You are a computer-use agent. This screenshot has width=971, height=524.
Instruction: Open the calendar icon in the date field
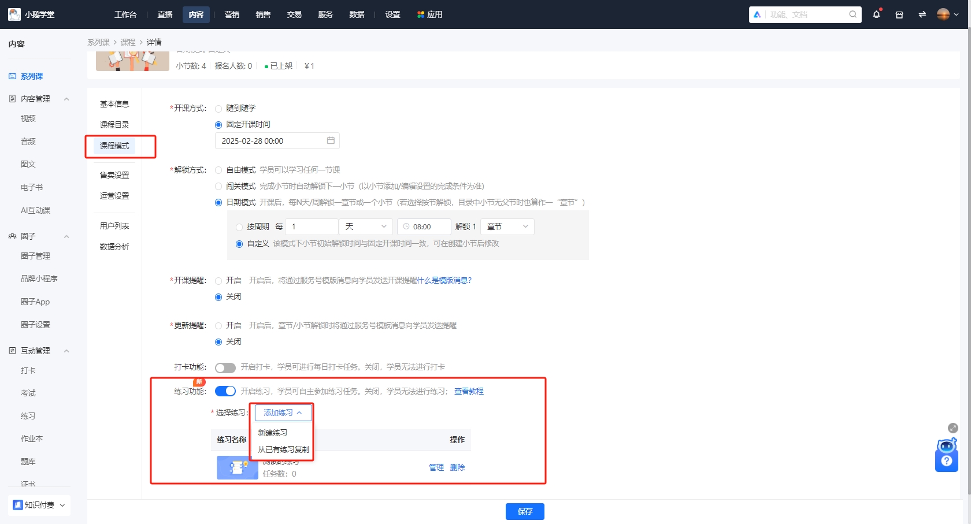coord(331,140)
